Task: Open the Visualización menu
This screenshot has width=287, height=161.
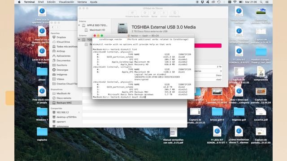Action: (66, 2)
